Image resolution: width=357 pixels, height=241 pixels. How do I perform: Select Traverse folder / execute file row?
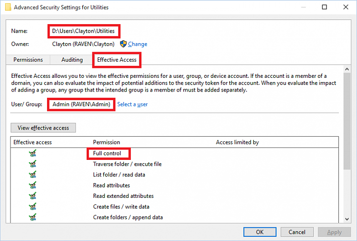coord(174,164)
